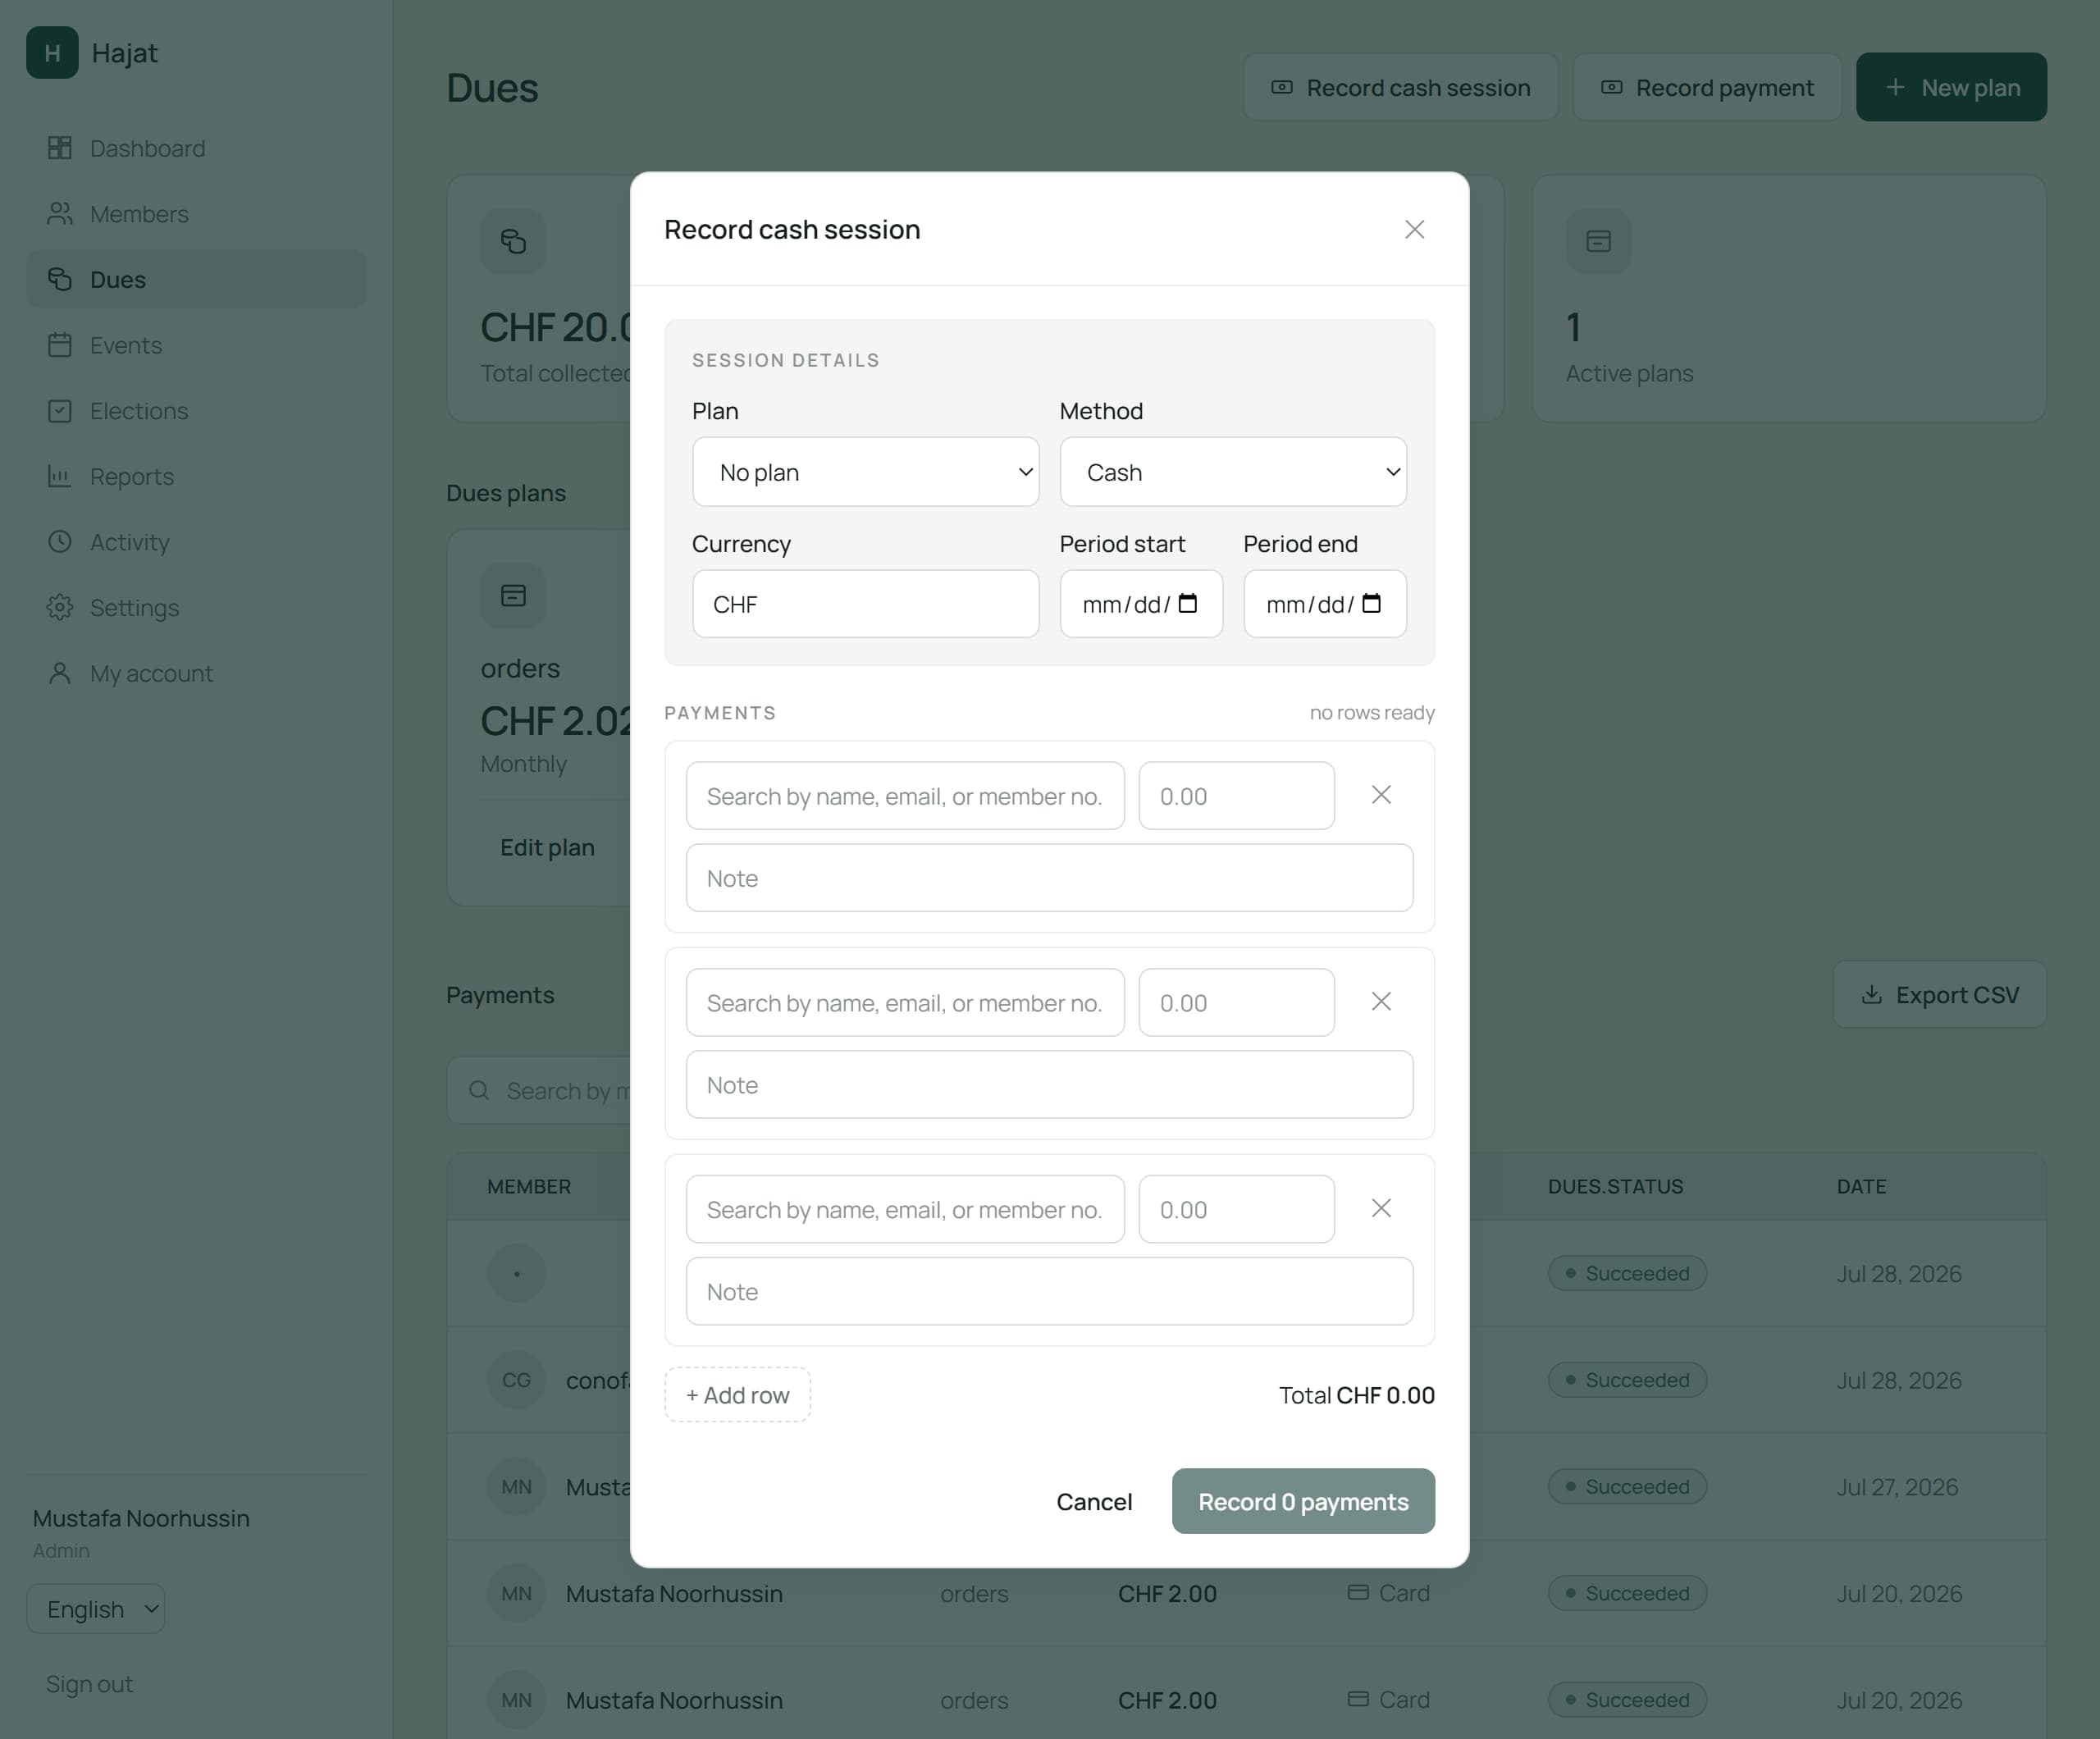Click the second payment row amount field
This screenshot has width=2100, height=1739.
pyautogui.click(x=1236, y=1003)
